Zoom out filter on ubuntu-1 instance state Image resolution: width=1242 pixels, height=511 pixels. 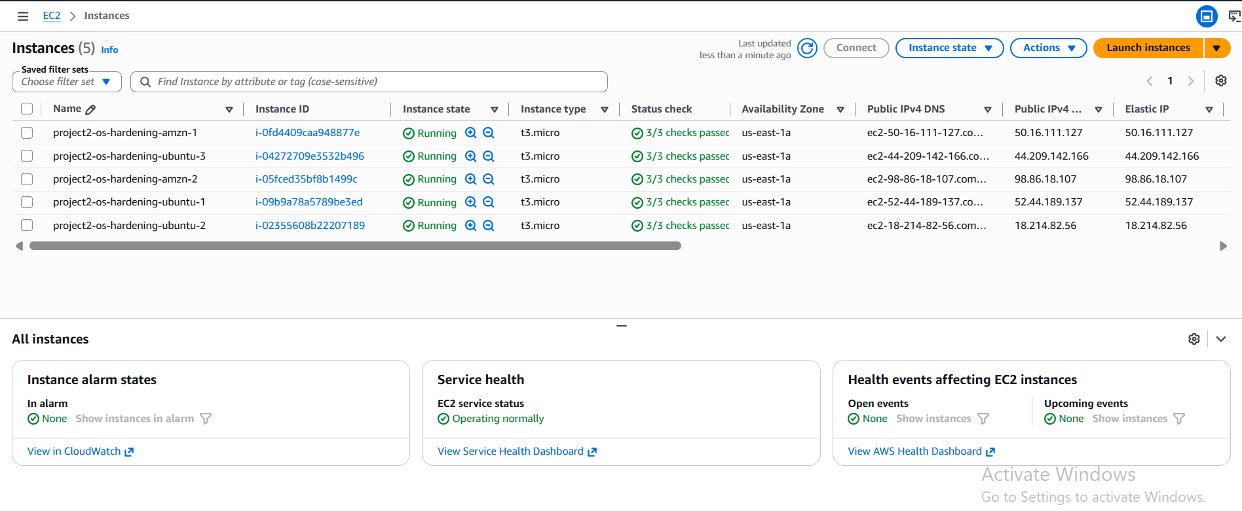click(x=489, y=202)
